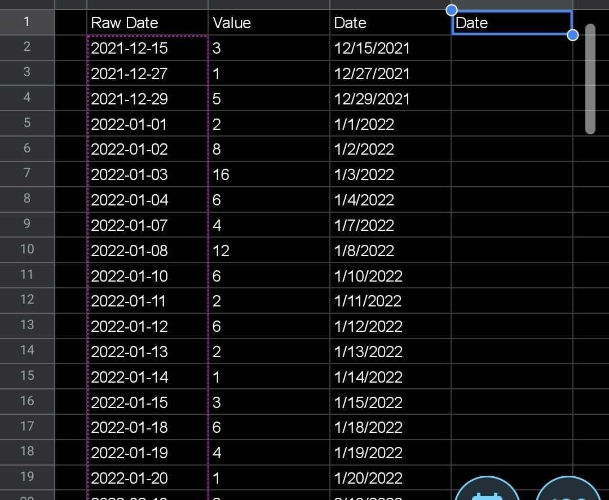Select cell '2022-01-14'

pyautogui.click(x=148, y=377)
